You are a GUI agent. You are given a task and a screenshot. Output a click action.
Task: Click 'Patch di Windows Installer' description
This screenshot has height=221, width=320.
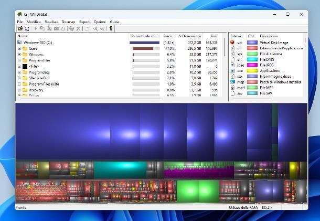(281, 82)
